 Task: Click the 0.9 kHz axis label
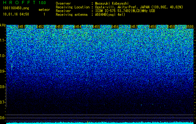click(x=3, y=71)
